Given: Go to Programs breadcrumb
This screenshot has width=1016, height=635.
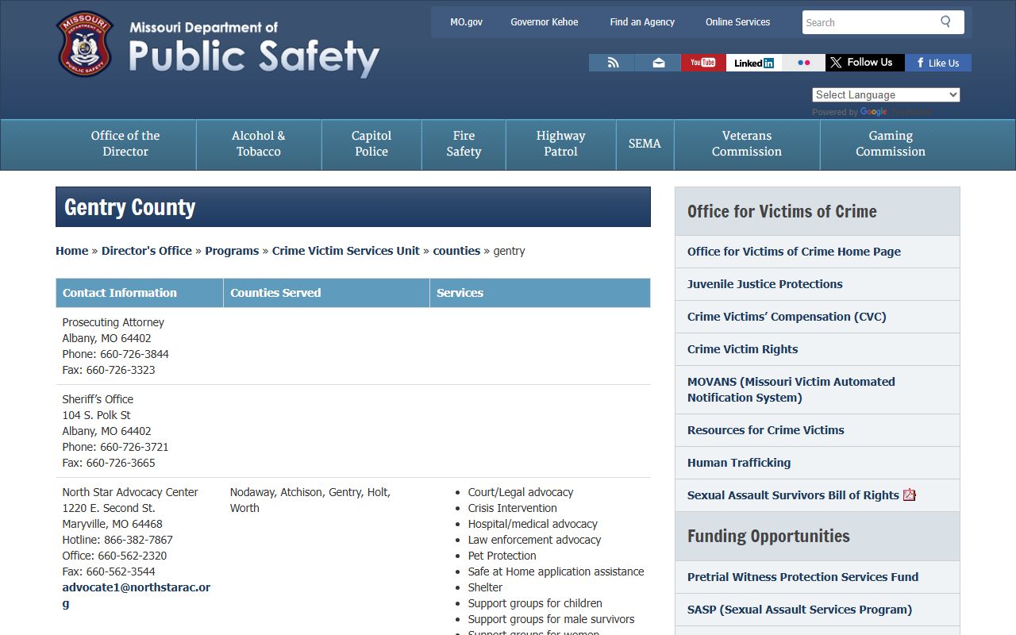Looking at the screenshot, I should 232,251.
